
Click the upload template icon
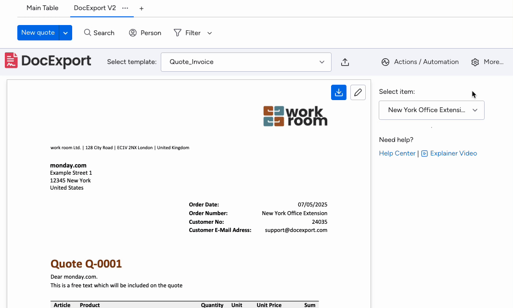click(x=345, y=62)
